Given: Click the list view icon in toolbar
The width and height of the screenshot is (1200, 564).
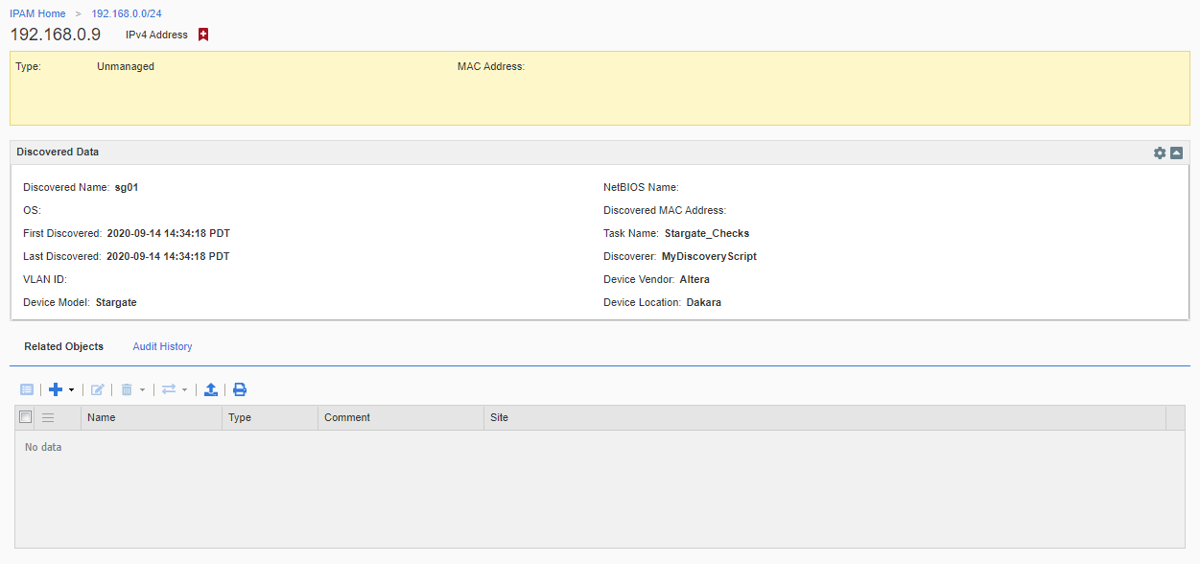Looking at the screenshot, I should tap(27, 389).
